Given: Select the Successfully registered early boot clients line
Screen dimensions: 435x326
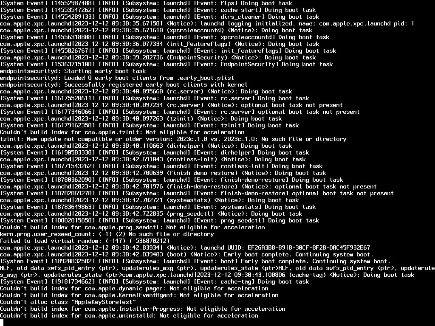Looking at the screenshot, I should (124, 85).
